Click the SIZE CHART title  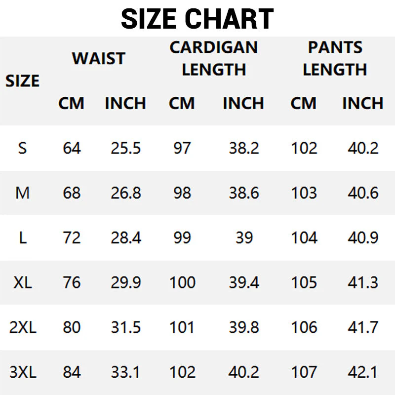197,19
